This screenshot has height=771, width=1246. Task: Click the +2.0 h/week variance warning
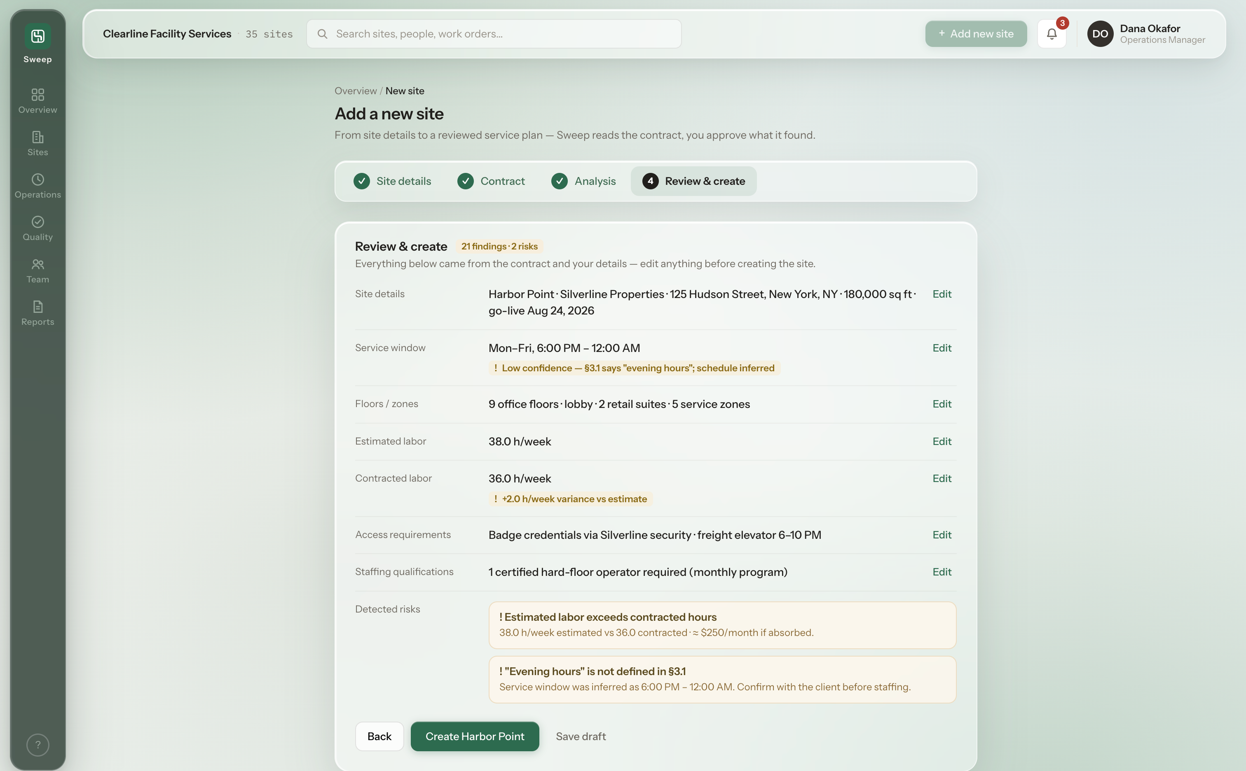570,499
